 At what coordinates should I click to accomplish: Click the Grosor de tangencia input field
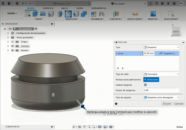161,90
